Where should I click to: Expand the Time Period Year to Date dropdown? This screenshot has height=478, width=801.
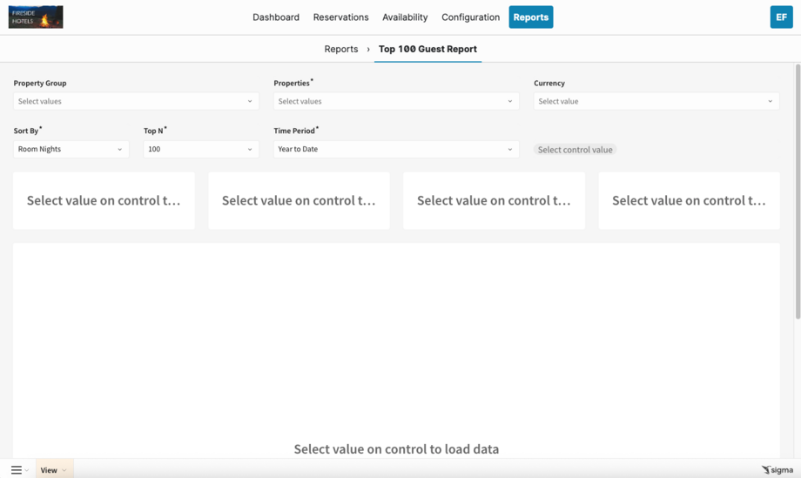[x=396, y=149]
